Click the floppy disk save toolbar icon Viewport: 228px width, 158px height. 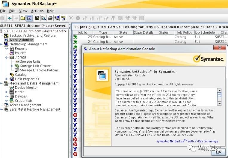point(37,18)
